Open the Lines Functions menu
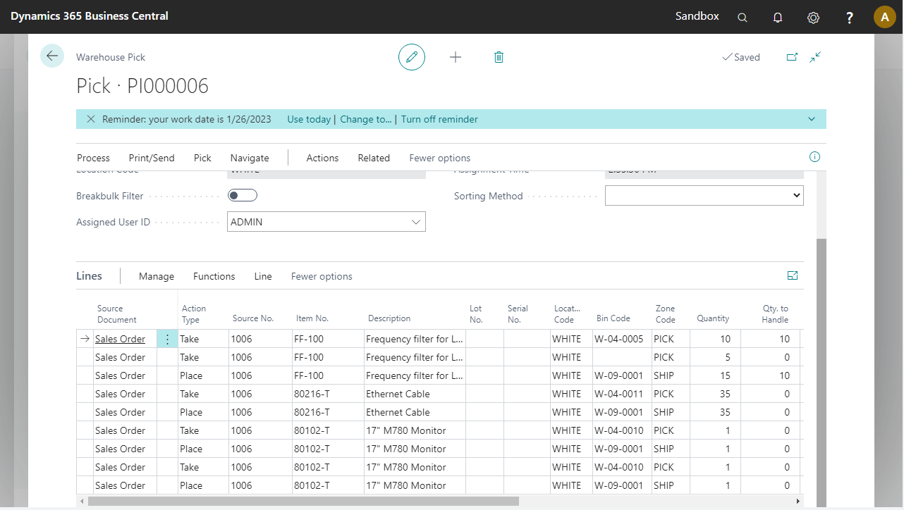904x510 pixels. (214, 276)
